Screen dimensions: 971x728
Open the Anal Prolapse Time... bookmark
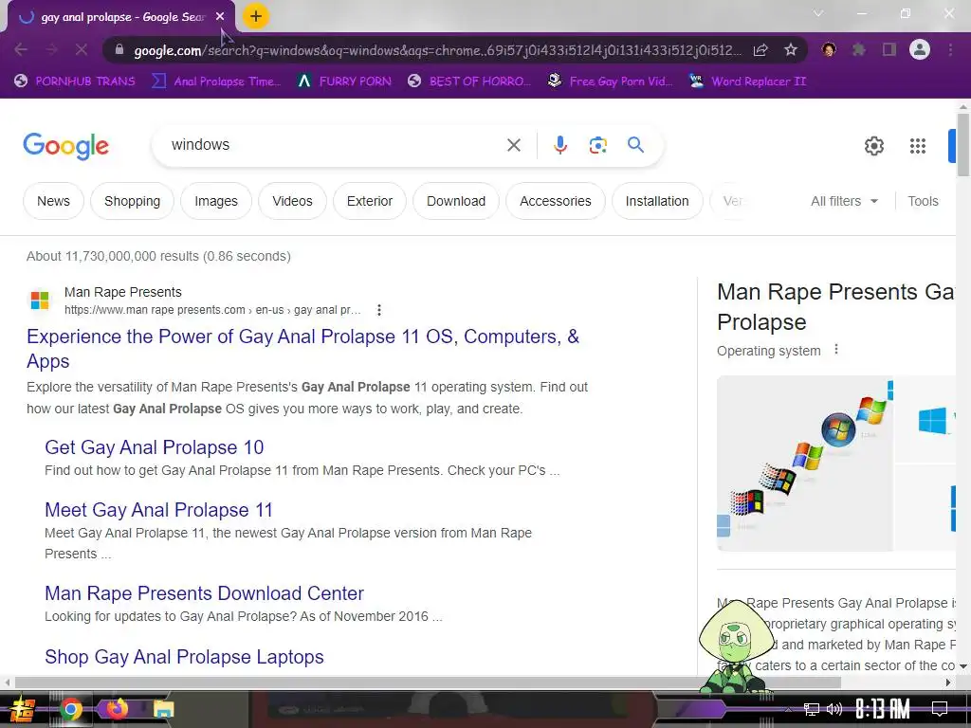point(216,82)
